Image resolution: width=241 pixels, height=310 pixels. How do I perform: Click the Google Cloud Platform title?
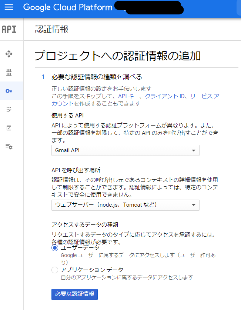coord(67,7)
